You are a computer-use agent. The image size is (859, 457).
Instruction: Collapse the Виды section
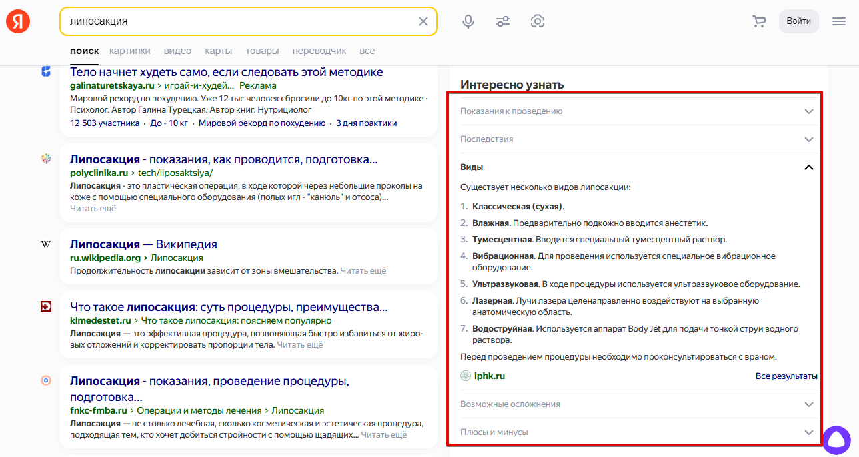(638, 167)
